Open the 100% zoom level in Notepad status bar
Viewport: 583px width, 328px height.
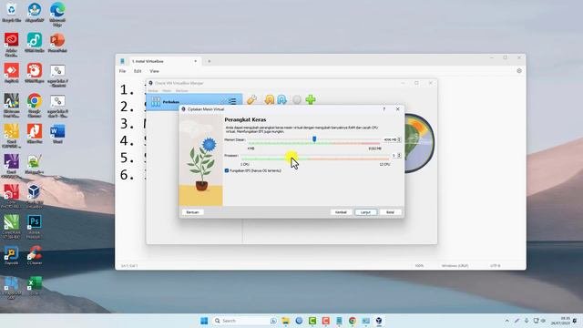click(x=419, y=266)
